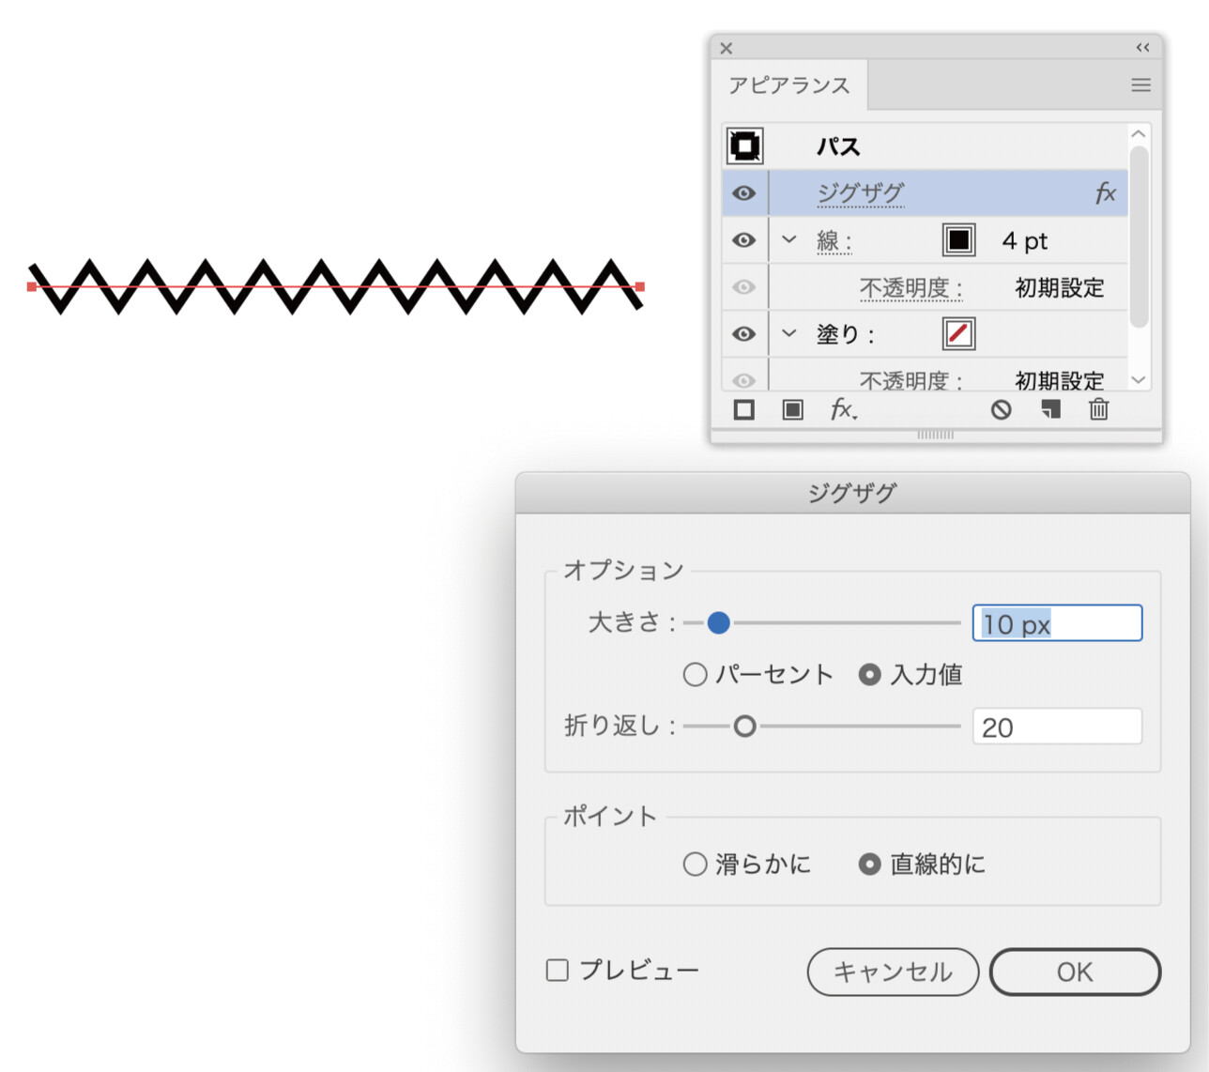Select the 滑らかに radio button
Image resolution: width=1209 pixels, height=1072 pixels.
pos(695,865)
